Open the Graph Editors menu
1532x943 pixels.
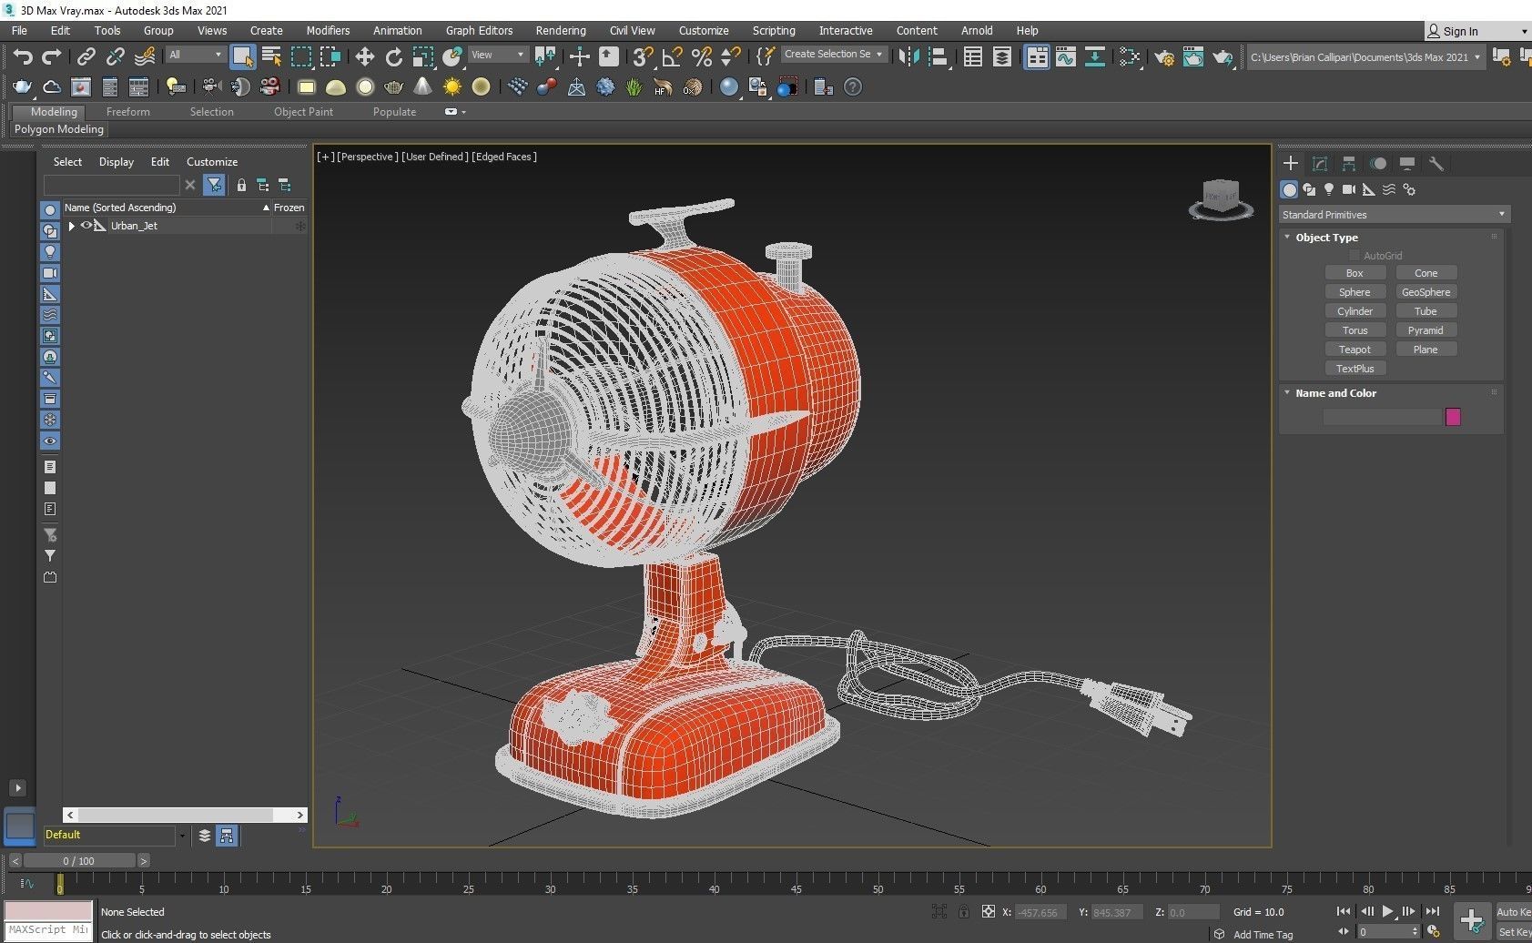[479, 30]
